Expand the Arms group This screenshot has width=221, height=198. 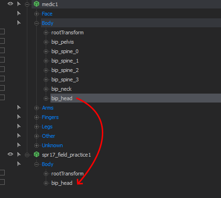(x=36, y=108)
